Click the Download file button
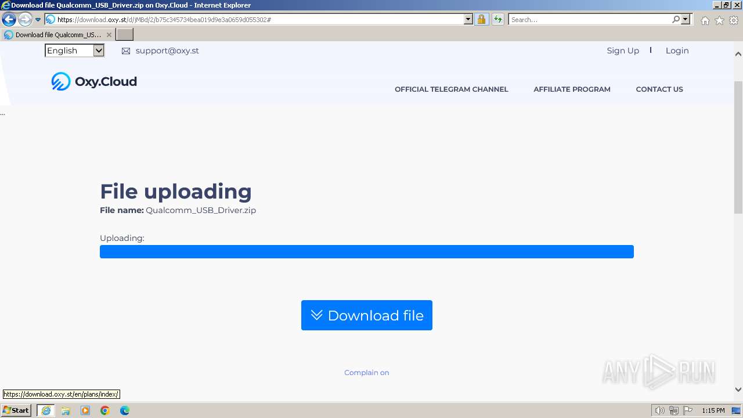 [367, 315]
